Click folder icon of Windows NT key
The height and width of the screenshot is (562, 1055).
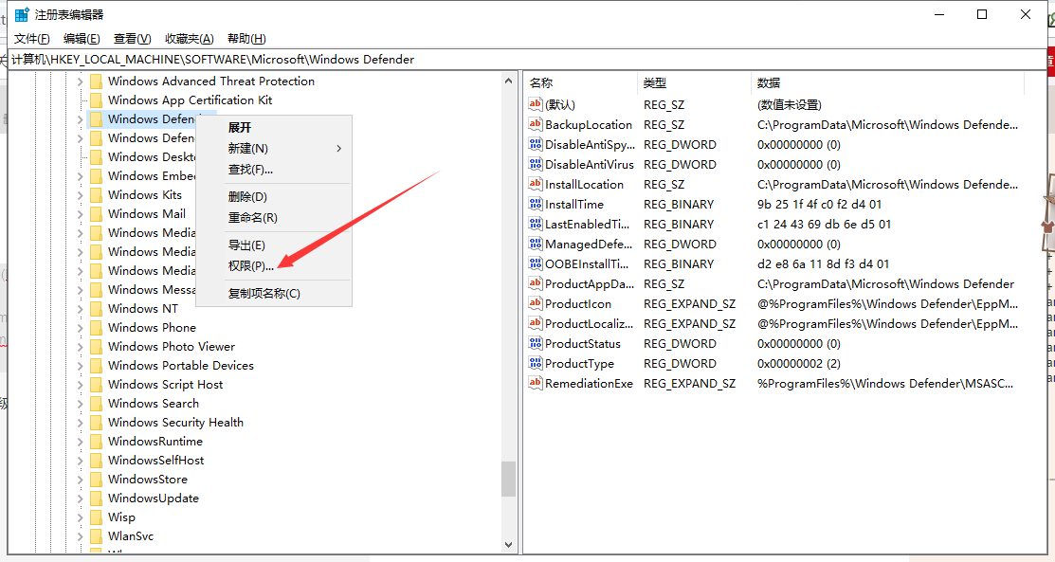click(x=97, y=309)
